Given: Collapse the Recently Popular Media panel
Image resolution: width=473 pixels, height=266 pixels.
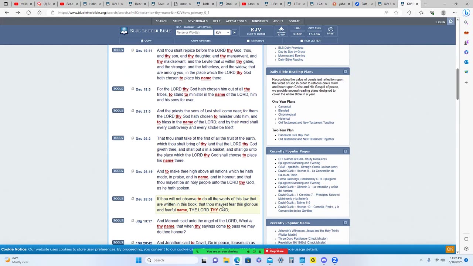Looking at the screenshot, I should point(345,223).
